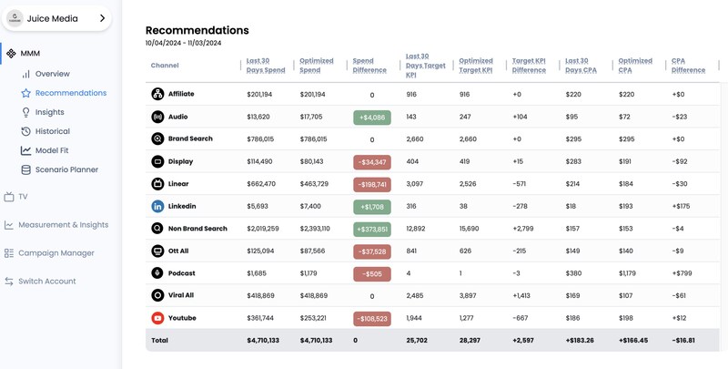
Task: Go to the Insights page
Action: [49, 112]
